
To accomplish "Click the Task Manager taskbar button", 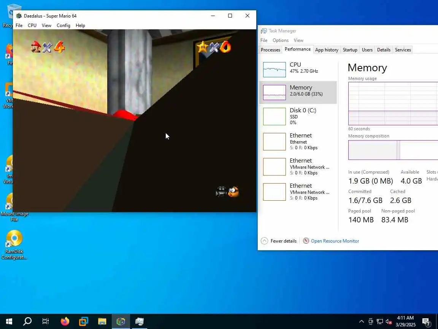I will 140,321.
